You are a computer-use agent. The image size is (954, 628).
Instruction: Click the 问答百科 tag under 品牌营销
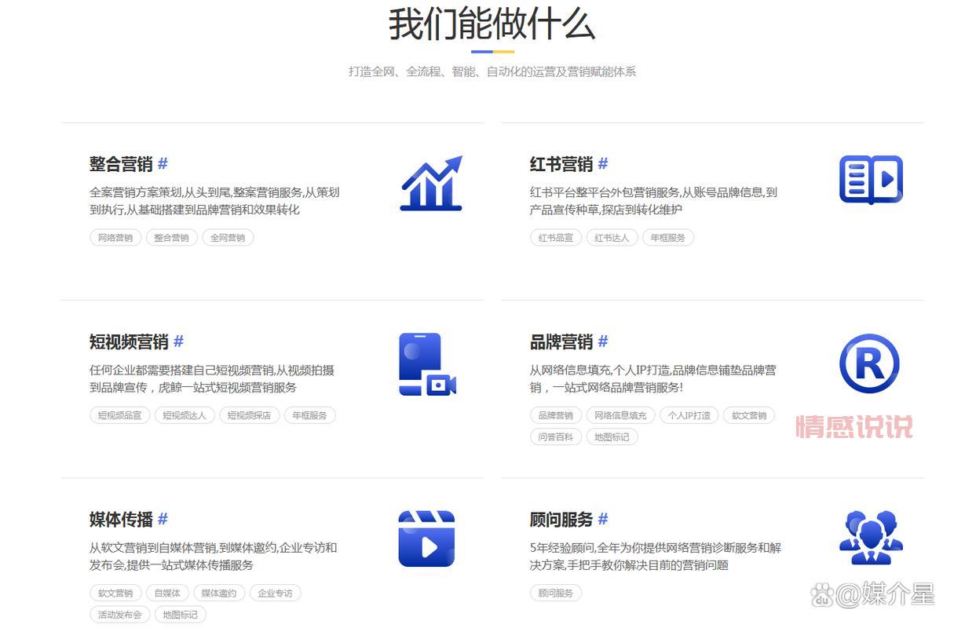point(555,436)
